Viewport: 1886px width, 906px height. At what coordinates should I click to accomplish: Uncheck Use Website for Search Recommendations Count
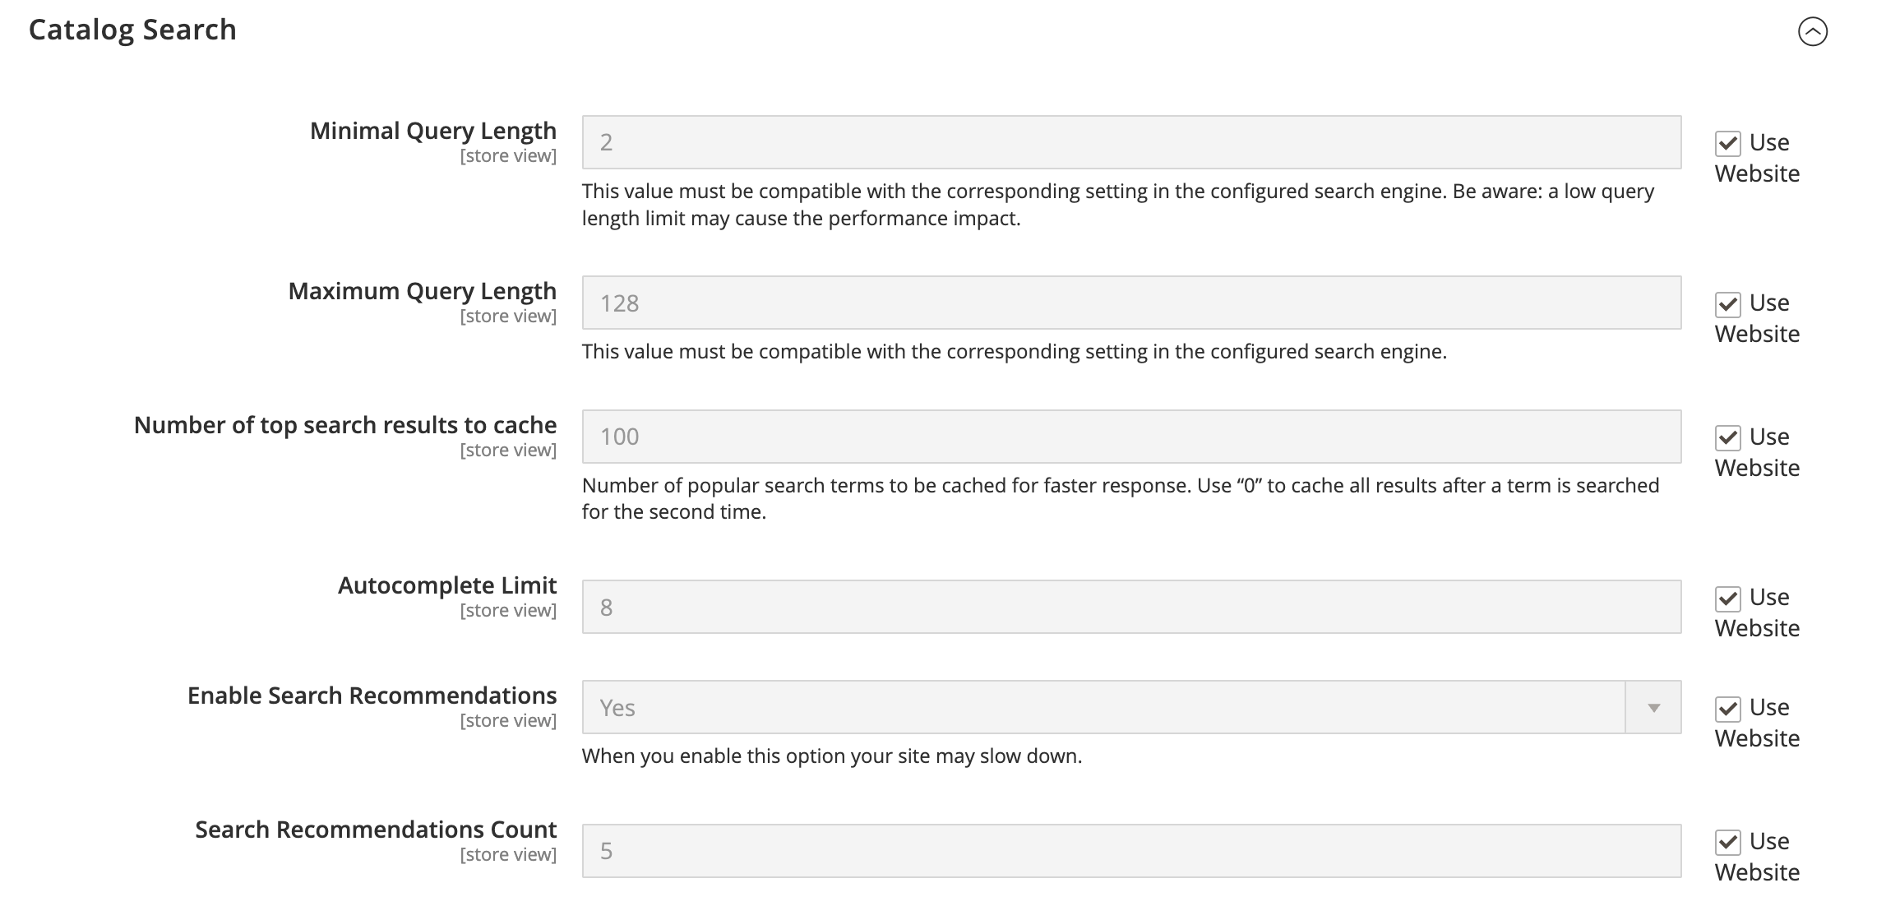[1730, 841]
